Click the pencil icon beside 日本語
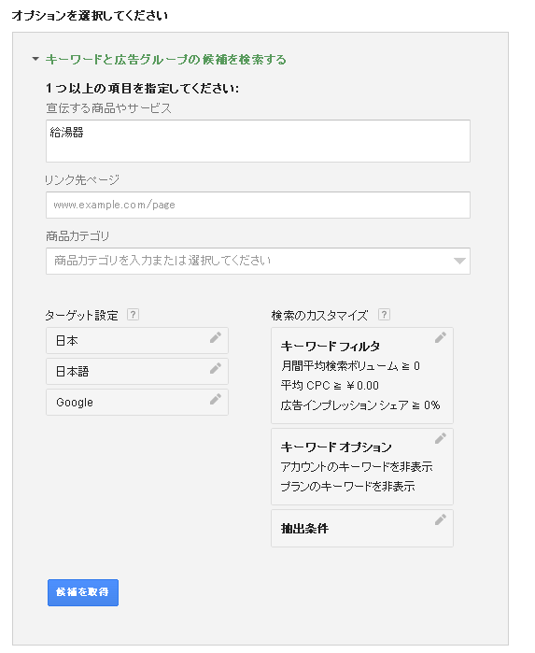Viewport: 535px width, 653px height. 216,368
